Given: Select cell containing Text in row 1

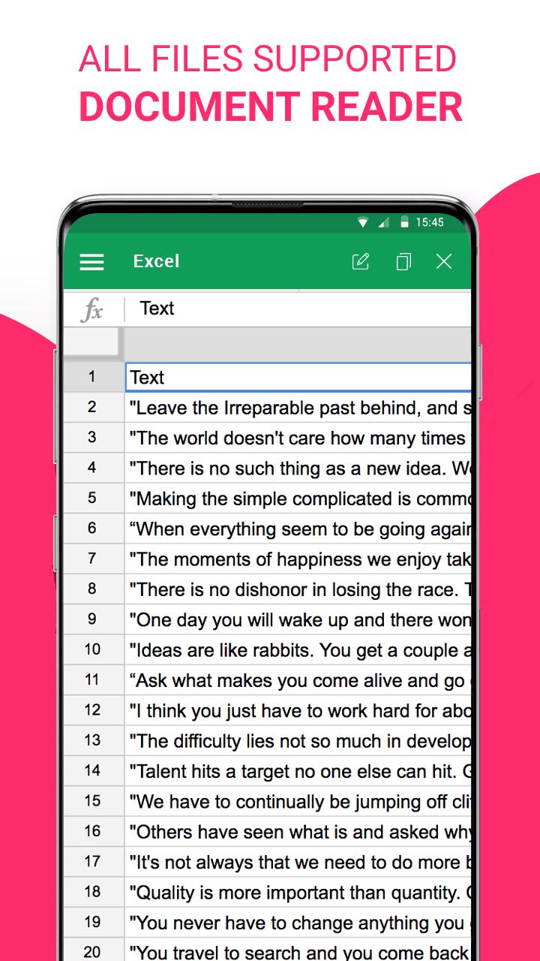Looking at the screenshot, I should [x=298, y=377].
